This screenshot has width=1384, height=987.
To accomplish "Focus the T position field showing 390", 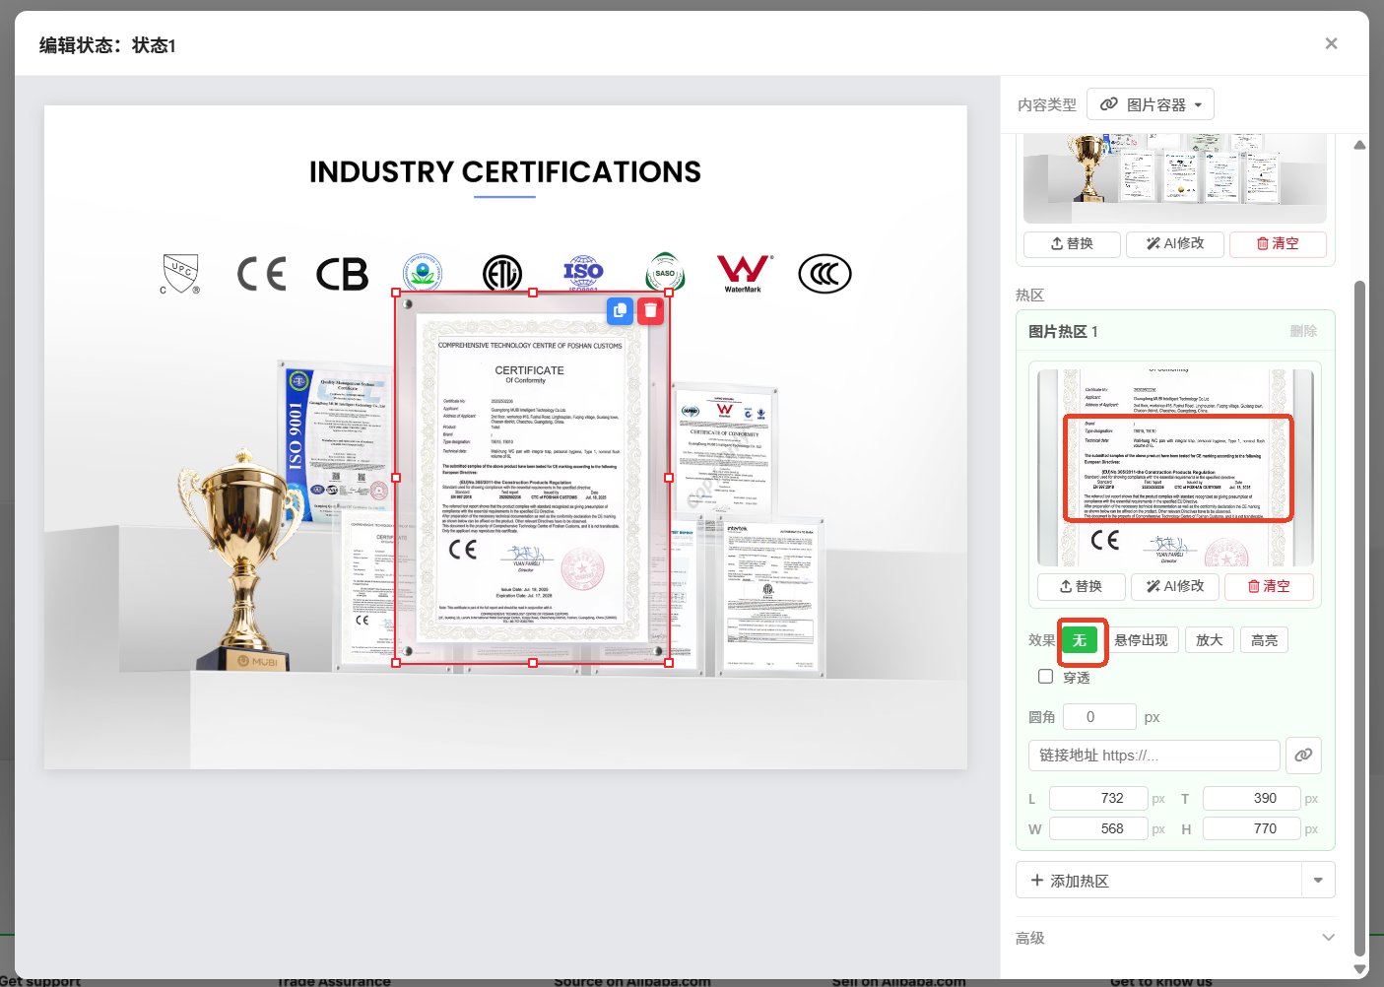I will [1252, 798].
